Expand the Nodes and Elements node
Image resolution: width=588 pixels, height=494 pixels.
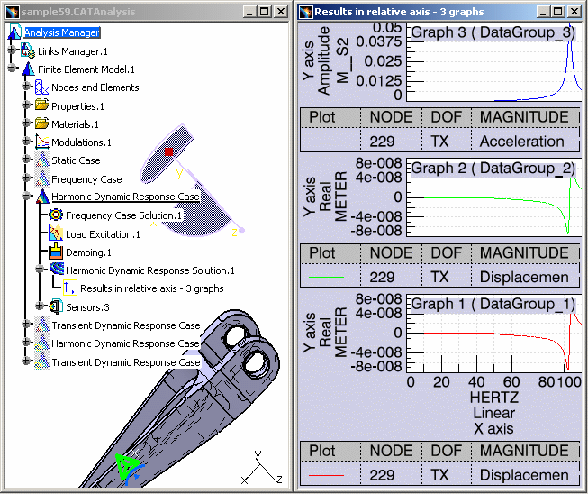coord(25,86)
